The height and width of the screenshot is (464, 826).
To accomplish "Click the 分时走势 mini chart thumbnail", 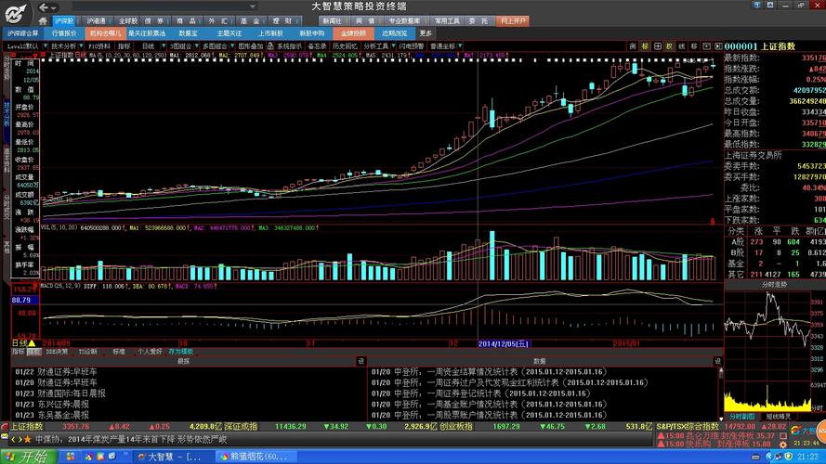I will pyautogui.click(x=767, y=352).
